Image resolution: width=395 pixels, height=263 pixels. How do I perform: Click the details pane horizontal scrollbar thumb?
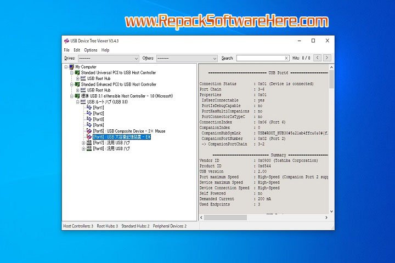tap(225, 218)
